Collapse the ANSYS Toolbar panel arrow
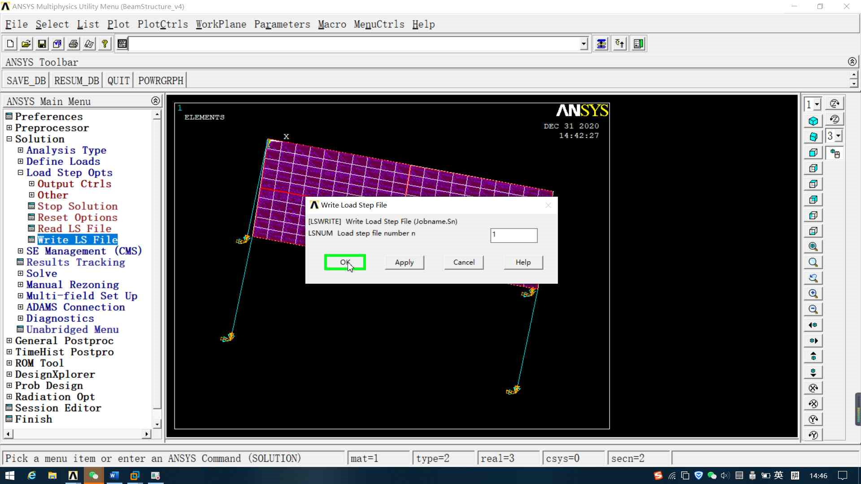The width and height of the screenshot is (861, 484). tap(852, 61)
